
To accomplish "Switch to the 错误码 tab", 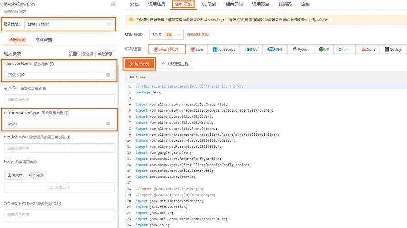I will click(285, 5).
